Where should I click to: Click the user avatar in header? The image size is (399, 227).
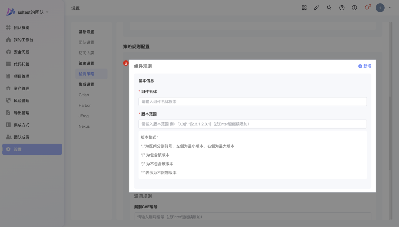click(x=380, y=8)
